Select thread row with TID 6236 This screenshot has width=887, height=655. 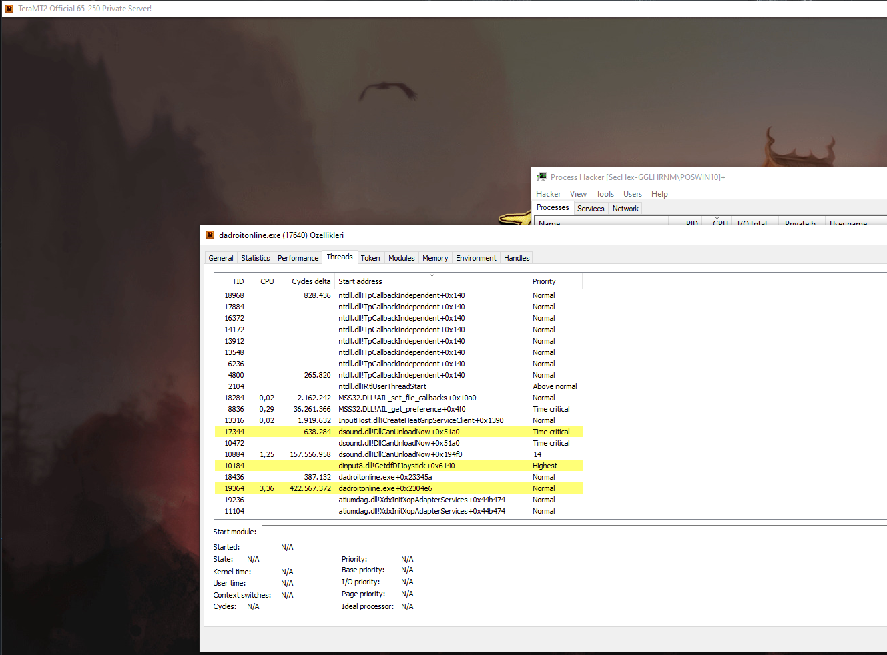[398, 364]
